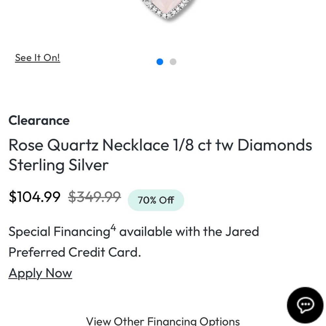This screenshot has height=326, width=326.
Task: Click "Sterling Silver" in the product title
Action: click(x=58, y=165)
